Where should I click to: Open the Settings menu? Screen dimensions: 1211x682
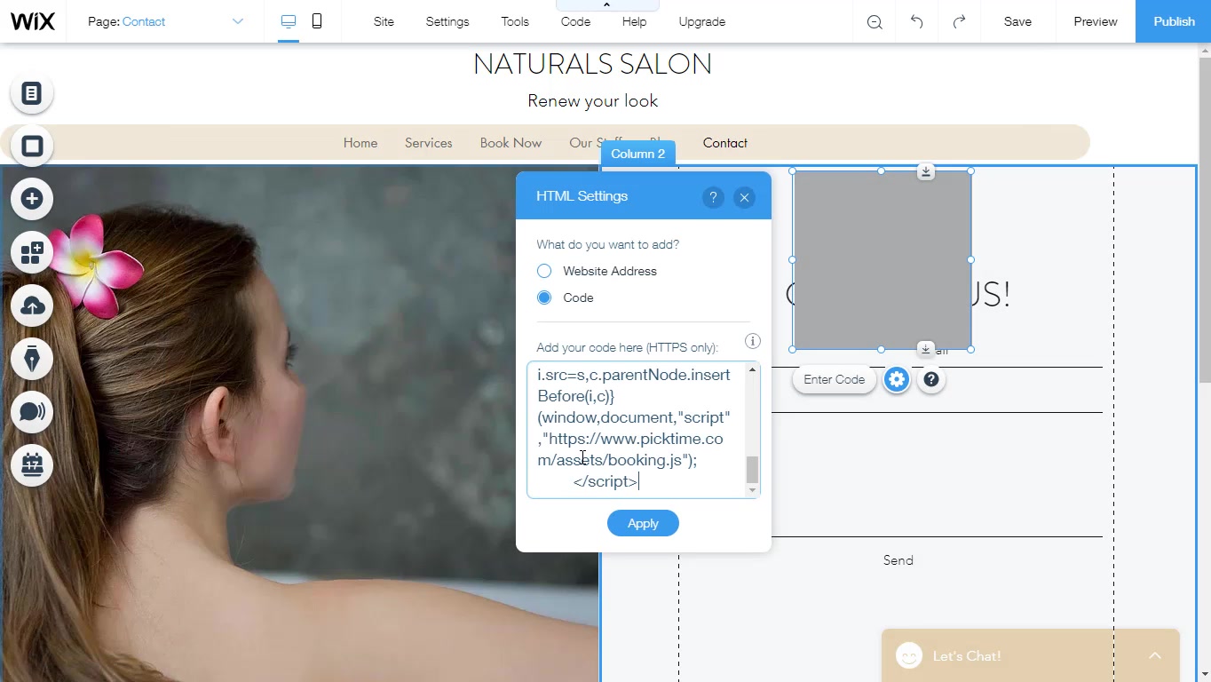pos(447,21)
